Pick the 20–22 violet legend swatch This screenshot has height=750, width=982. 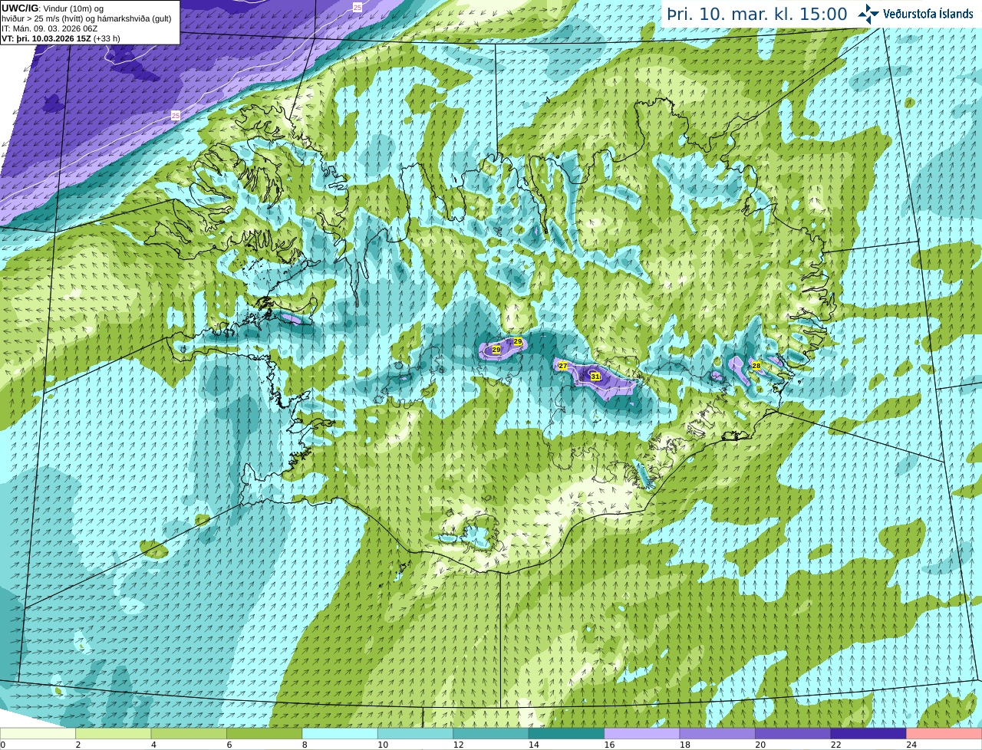793,733
